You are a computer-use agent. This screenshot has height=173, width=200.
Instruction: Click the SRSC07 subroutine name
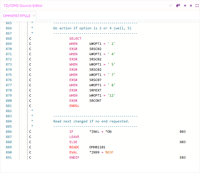click(95, 80)
